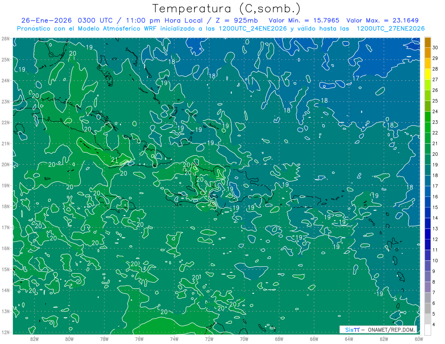Click the 80W longitude axis label
Image resolution: width=445 pixels, height=344 pixels.
(x=69, y=339)
